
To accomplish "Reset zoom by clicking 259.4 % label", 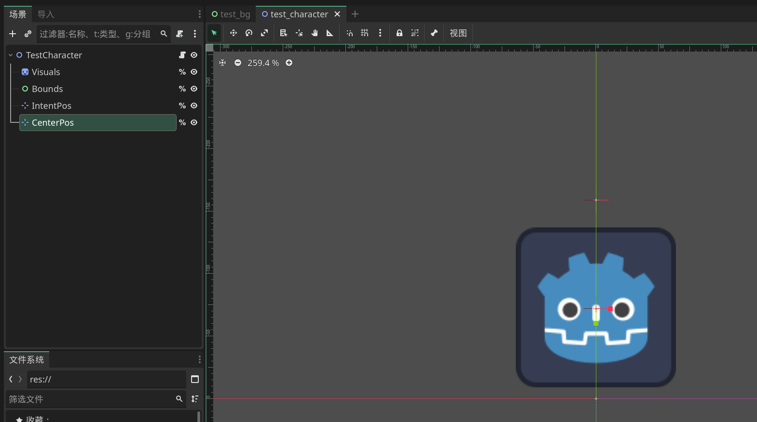I will coord(263,63).
